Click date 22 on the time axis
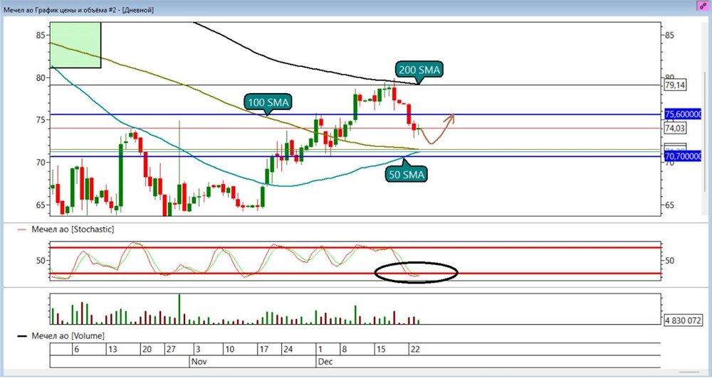712x378 pixels. coord(414,350)
